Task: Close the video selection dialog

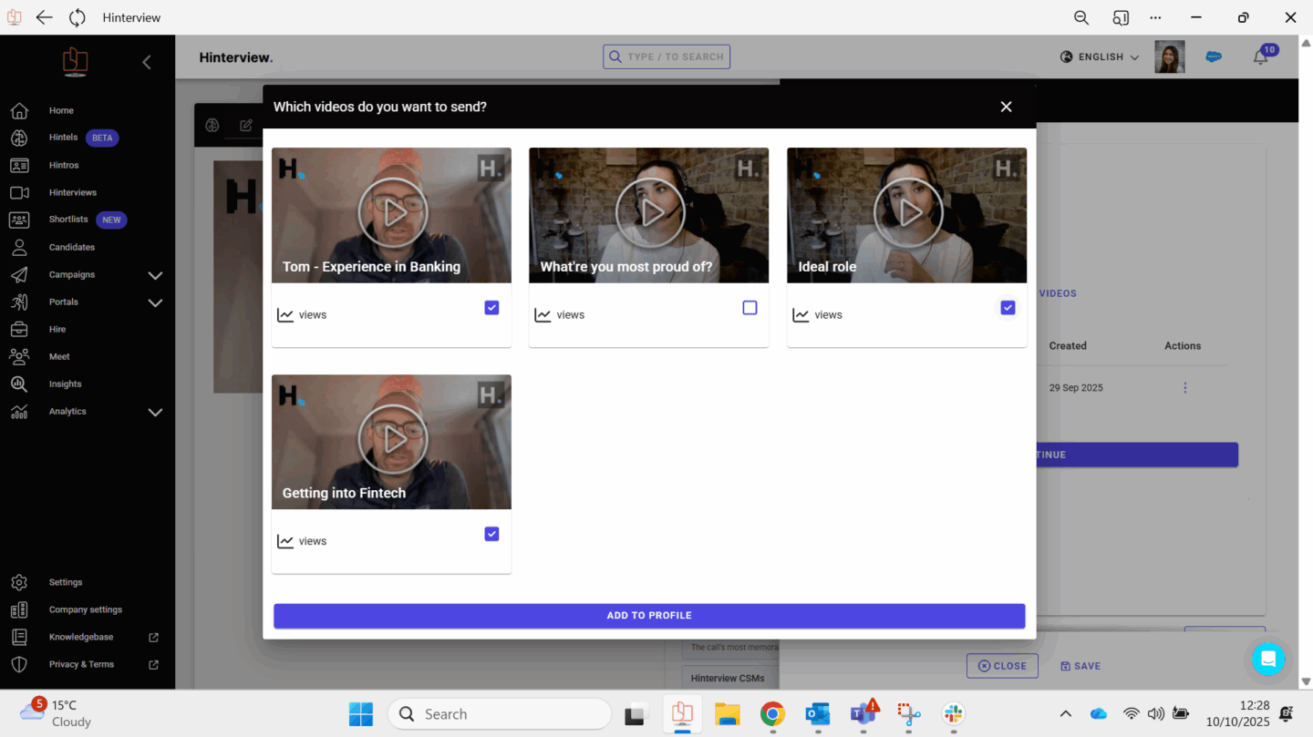Action: point(1006,107)
